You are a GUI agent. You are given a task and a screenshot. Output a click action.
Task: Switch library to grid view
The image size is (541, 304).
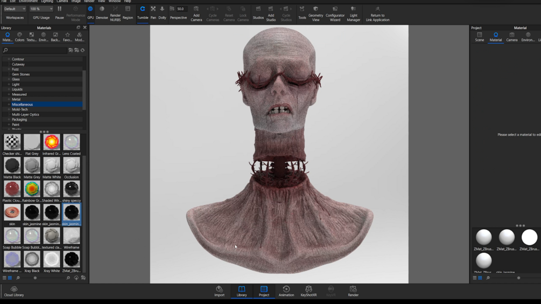point(10,278)
